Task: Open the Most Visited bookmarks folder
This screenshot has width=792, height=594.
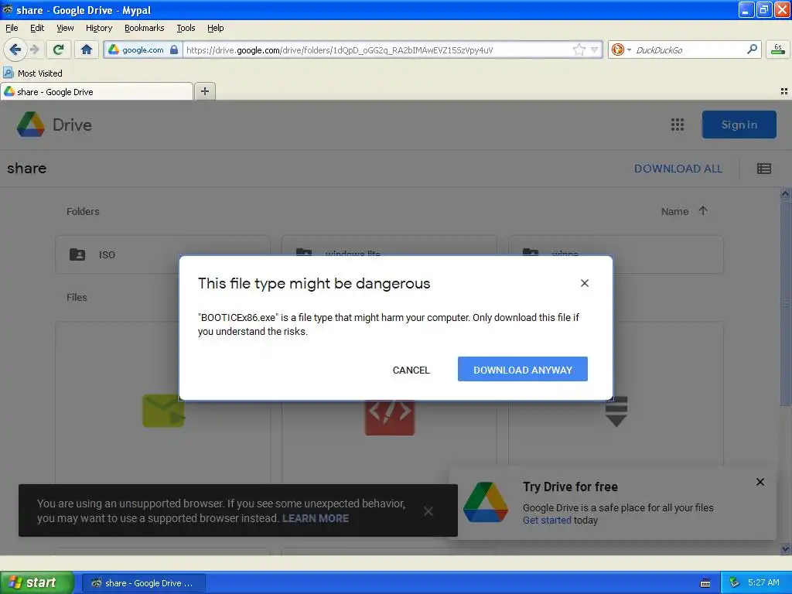Action: tap(33, 73)
